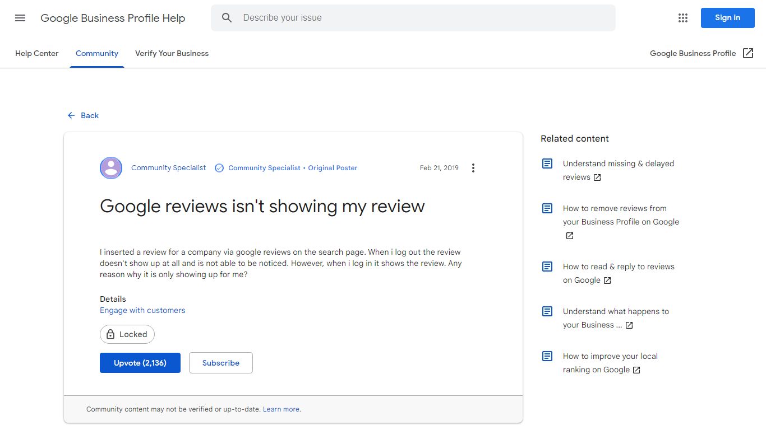This screenshot has height=430, width=766.
Task: Open 'How to read & reply to reviews' article
Action: click(x=619, y=273)
